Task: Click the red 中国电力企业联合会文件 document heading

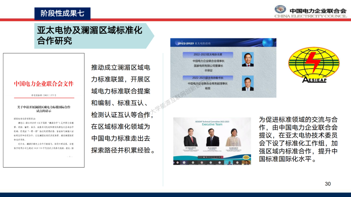Action: 44,84
